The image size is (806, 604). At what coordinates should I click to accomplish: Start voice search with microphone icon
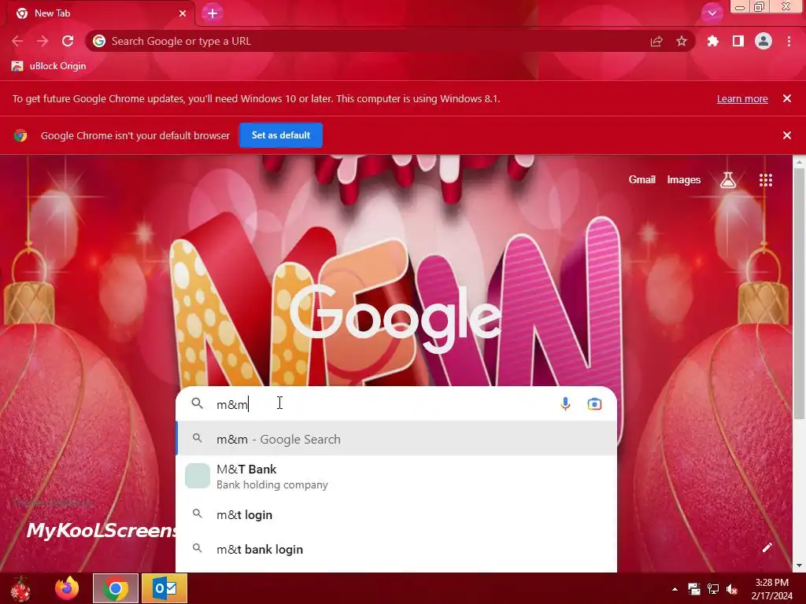565,404
